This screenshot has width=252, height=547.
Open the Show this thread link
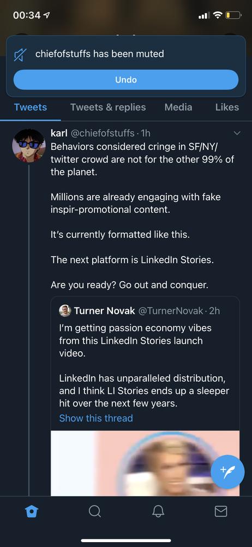[x=95, y=418]
